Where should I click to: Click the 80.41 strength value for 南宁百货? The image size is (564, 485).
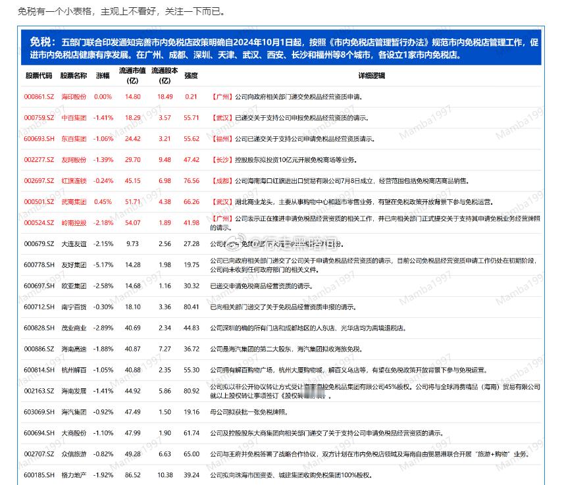[192, 307]
